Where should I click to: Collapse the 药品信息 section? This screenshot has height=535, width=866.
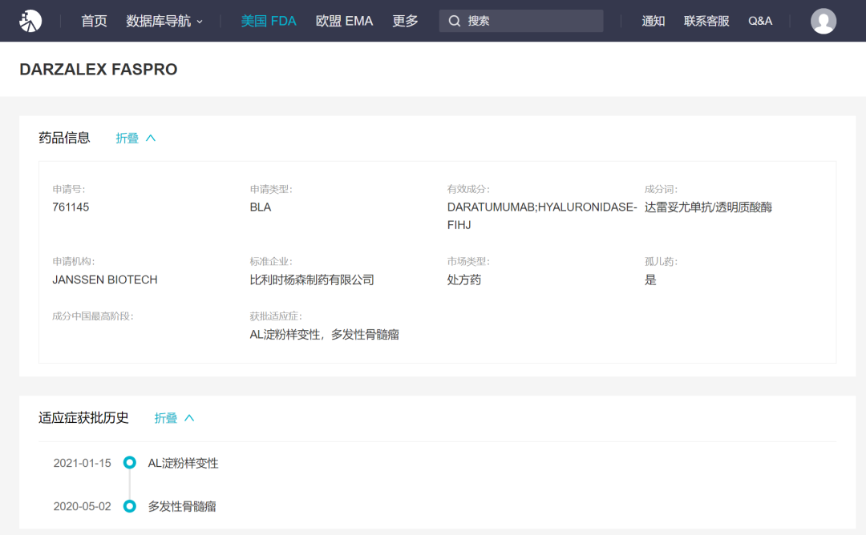[136, 139]
